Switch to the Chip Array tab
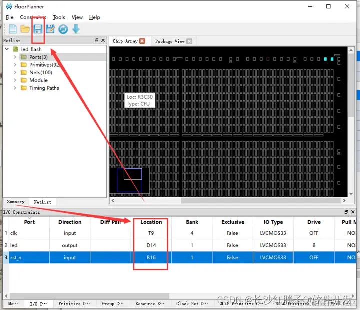 pos(125,41)
